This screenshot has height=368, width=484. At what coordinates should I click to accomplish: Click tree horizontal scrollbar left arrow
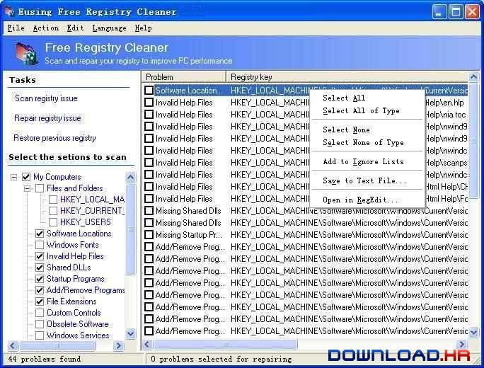coord(12,345)
